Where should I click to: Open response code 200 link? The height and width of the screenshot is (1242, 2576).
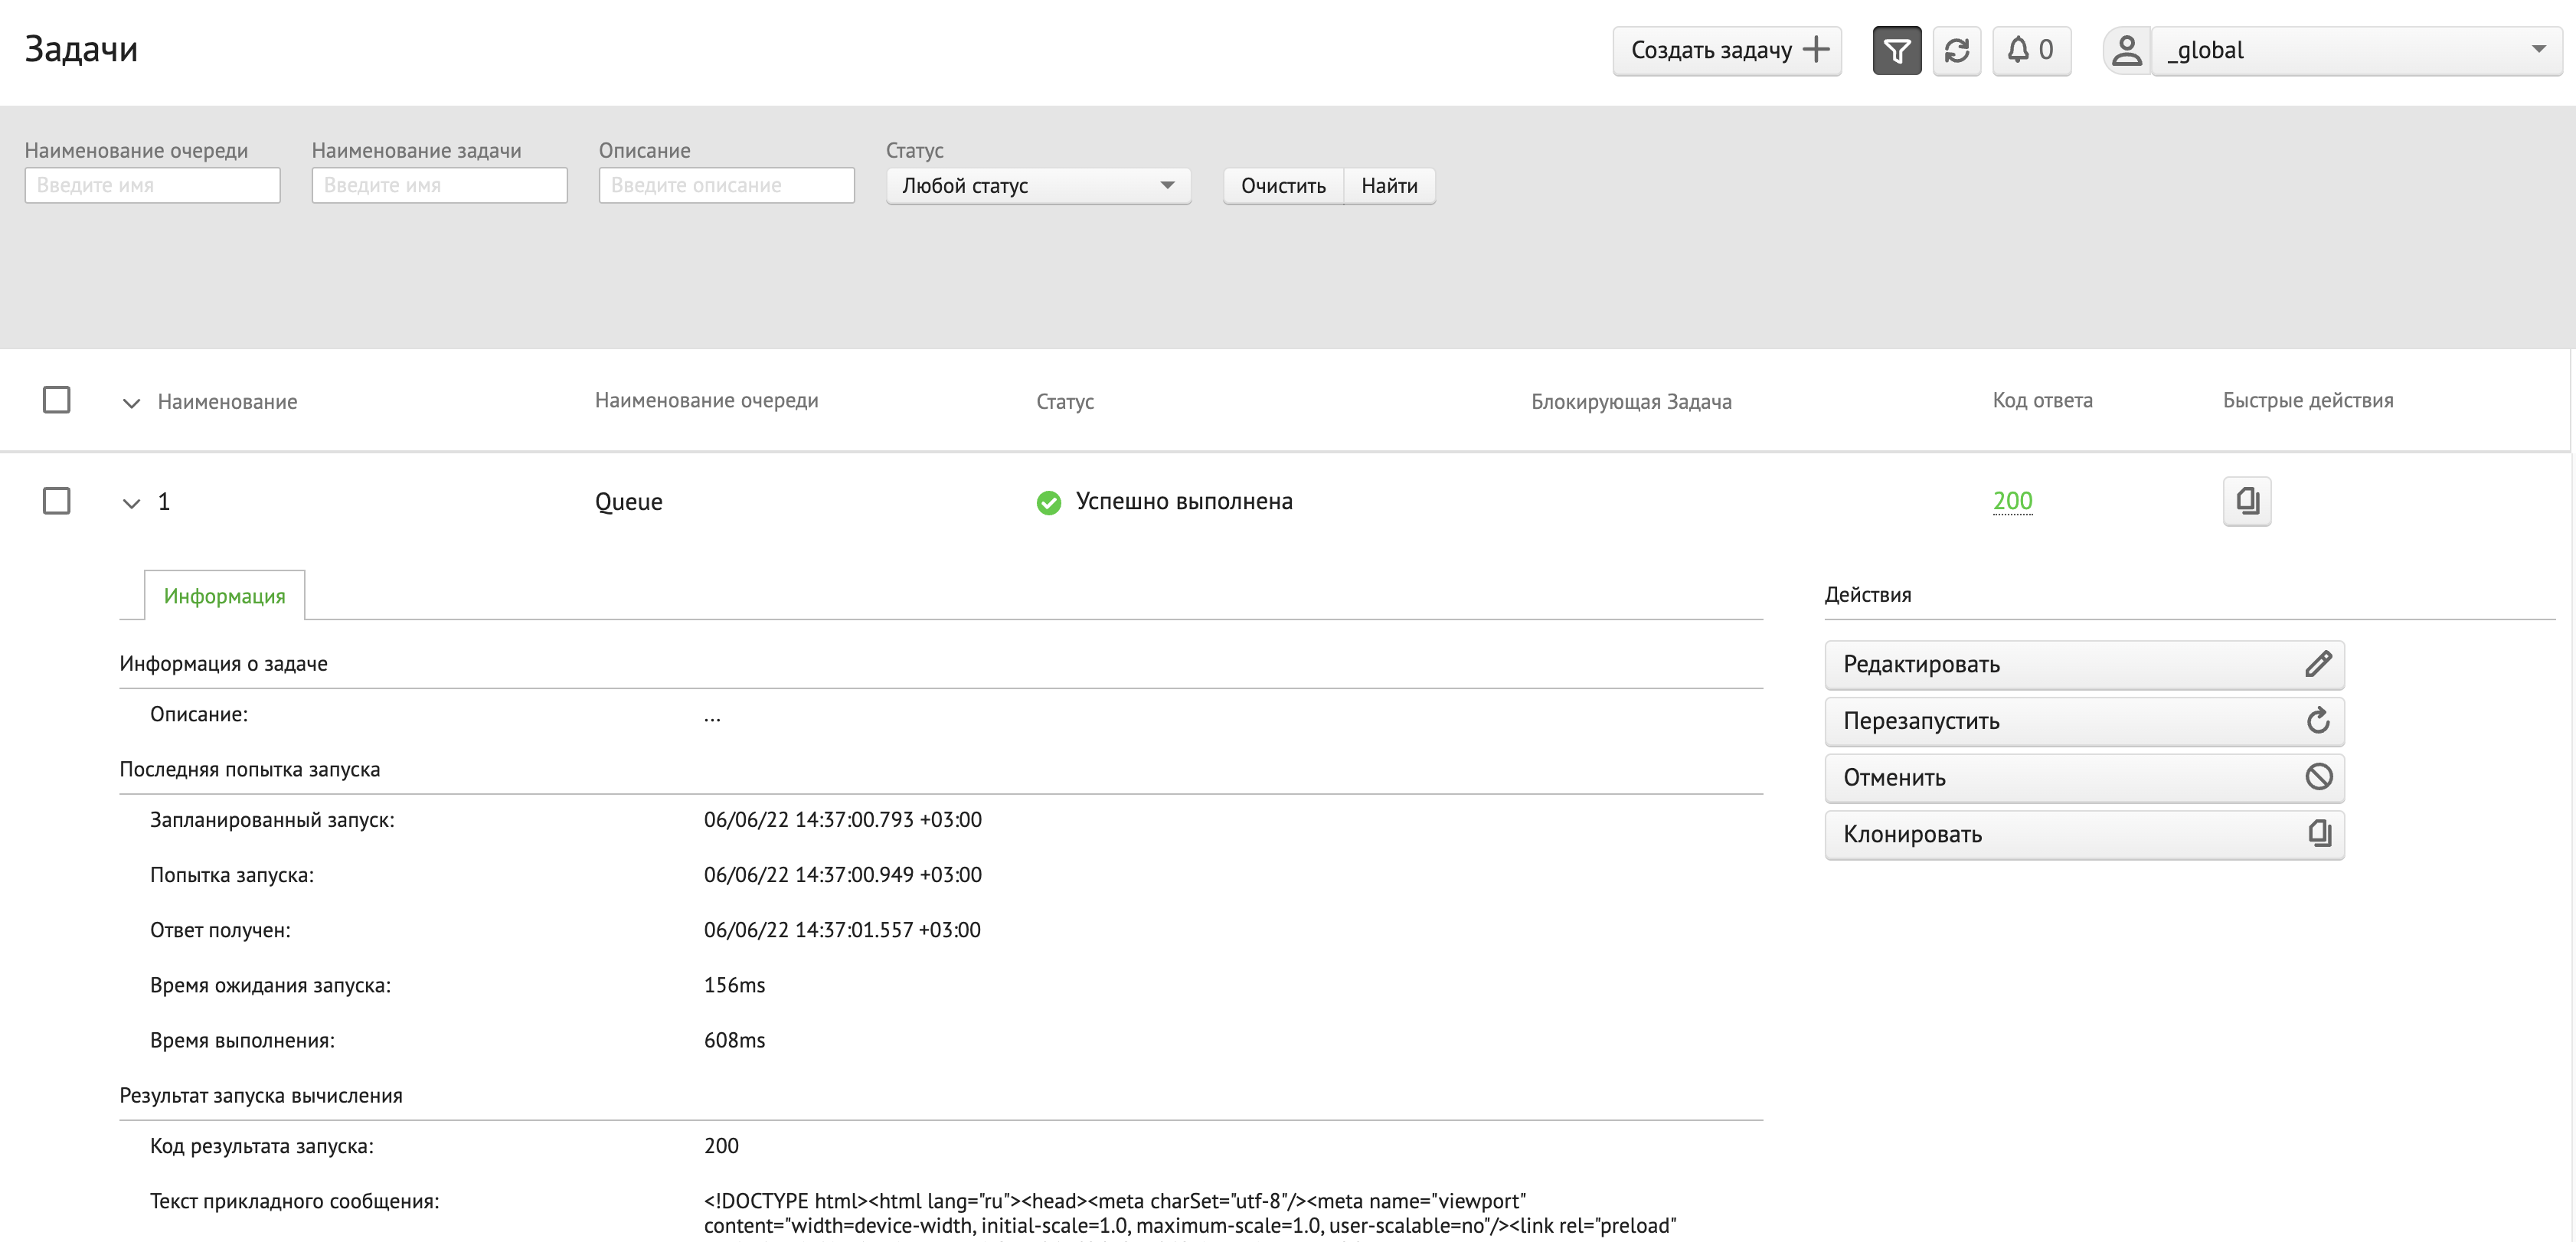coord(2012,501)
